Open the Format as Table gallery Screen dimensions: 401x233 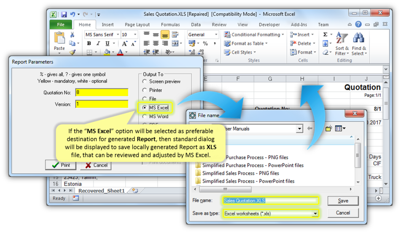click(246, 43)
